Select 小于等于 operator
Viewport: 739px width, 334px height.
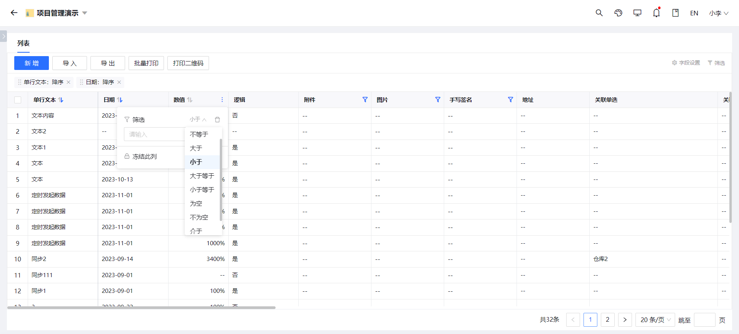[x=202, y=189]
